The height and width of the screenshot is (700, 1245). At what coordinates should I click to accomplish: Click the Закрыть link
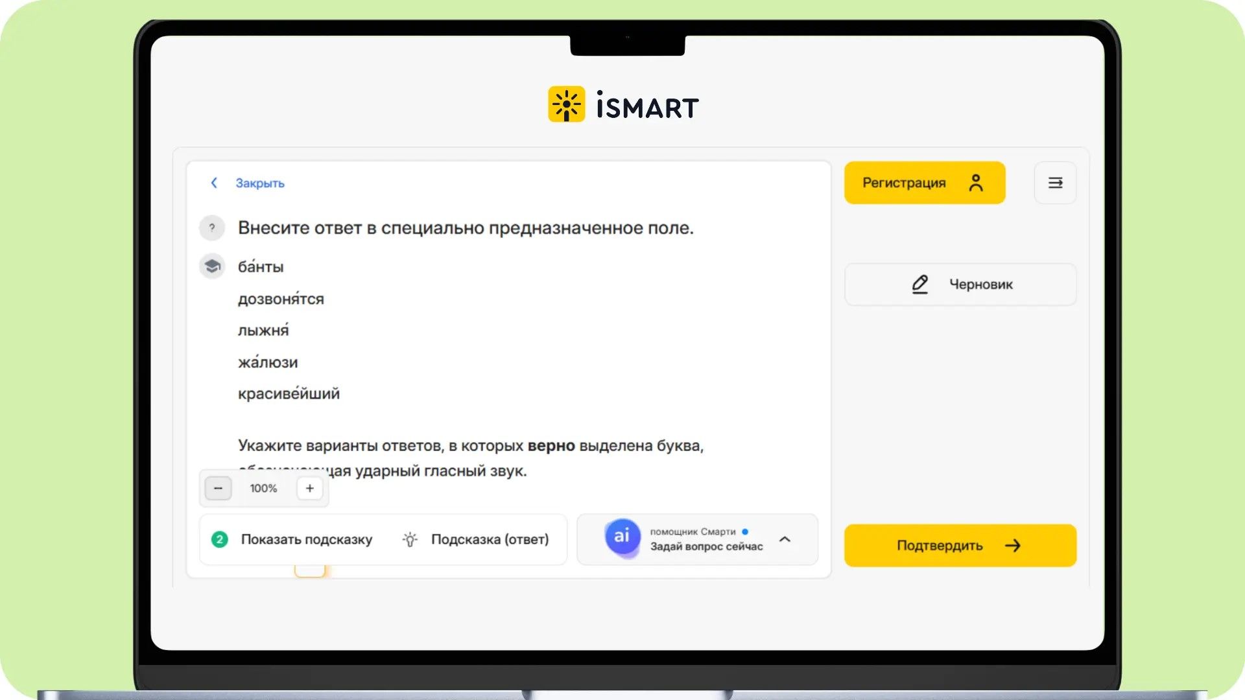[x=260, y=183]
